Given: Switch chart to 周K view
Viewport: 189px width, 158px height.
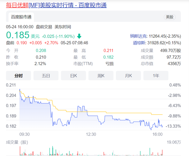Looking at the screenshot, I should 101,75.
